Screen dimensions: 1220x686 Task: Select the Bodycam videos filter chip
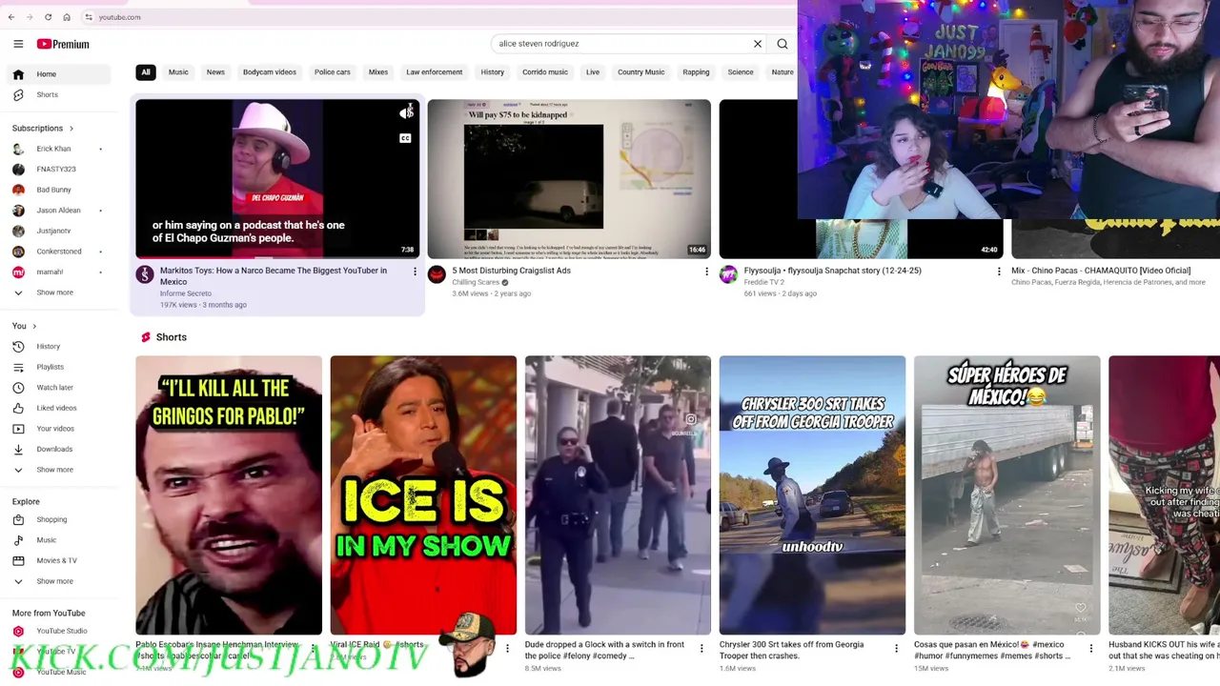point(270,72)
